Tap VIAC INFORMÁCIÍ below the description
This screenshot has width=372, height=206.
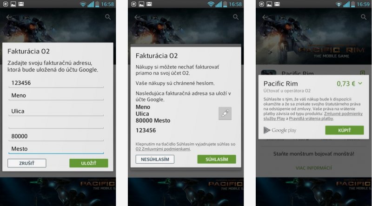click(x=313, y=168)
